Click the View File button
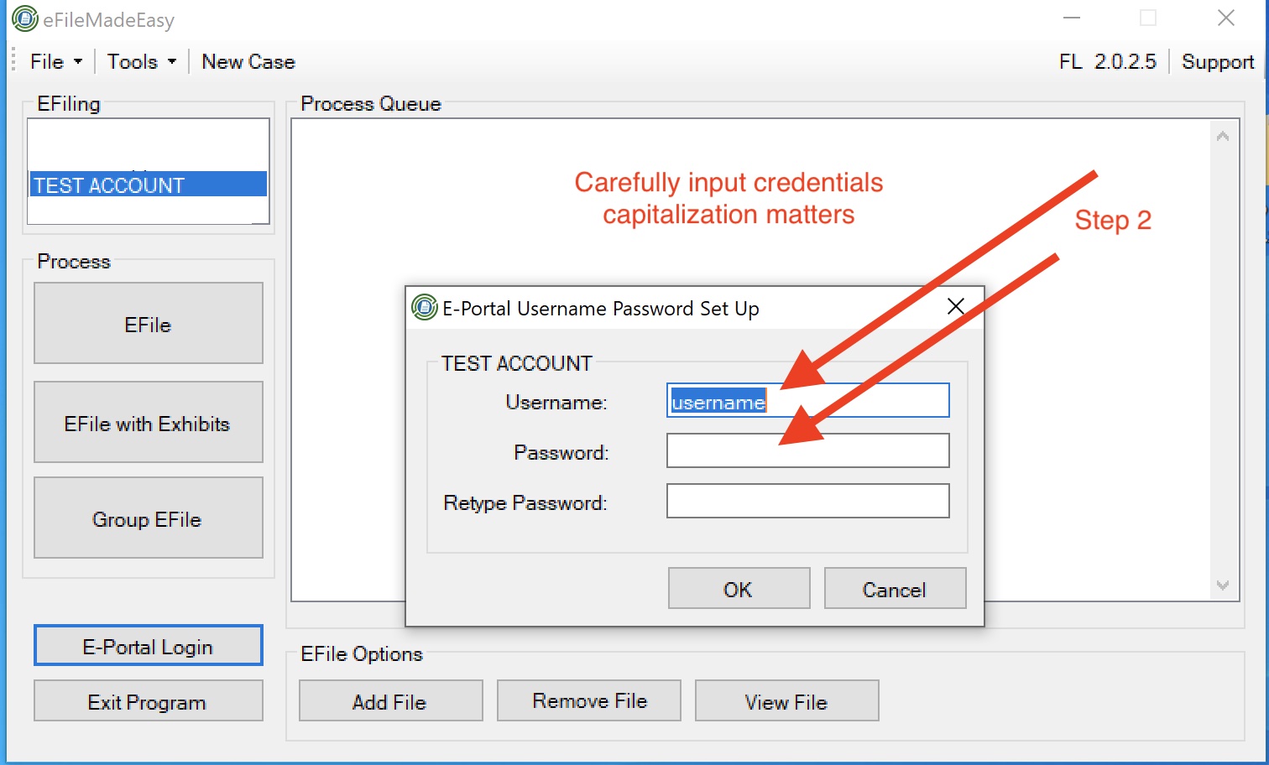The image size is (1269, 765). 787,701
